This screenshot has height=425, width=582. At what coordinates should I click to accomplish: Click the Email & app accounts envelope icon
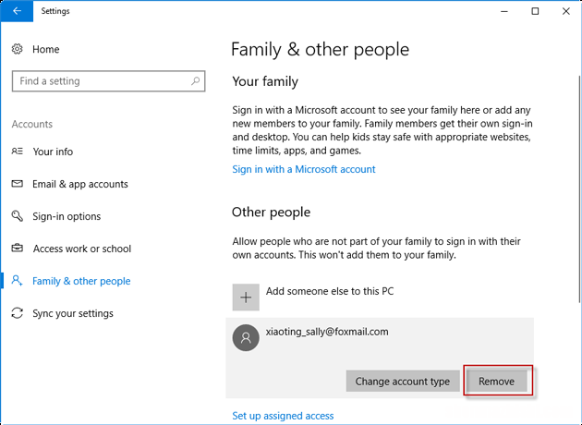[17, 184]
